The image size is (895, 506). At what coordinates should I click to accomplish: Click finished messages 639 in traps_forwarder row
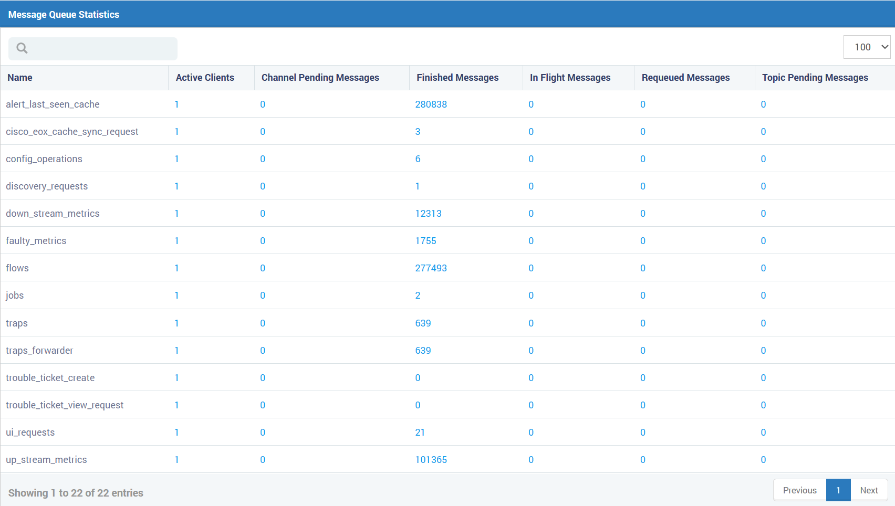[x=423, y=351]
